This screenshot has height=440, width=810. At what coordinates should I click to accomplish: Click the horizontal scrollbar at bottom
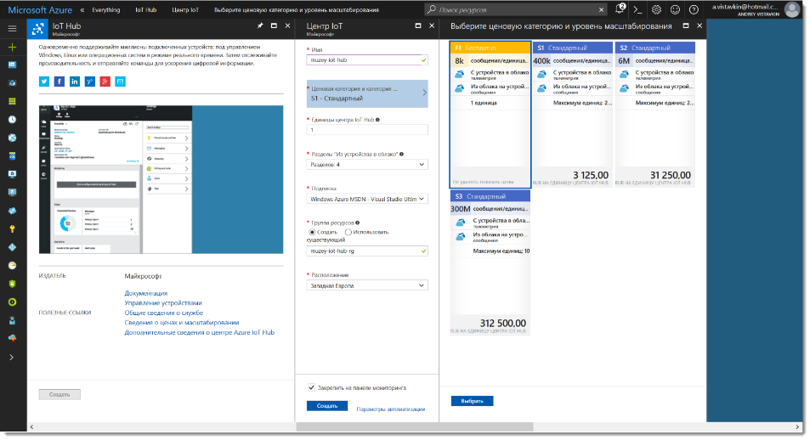pyautogui.click(x=414, y=427)
